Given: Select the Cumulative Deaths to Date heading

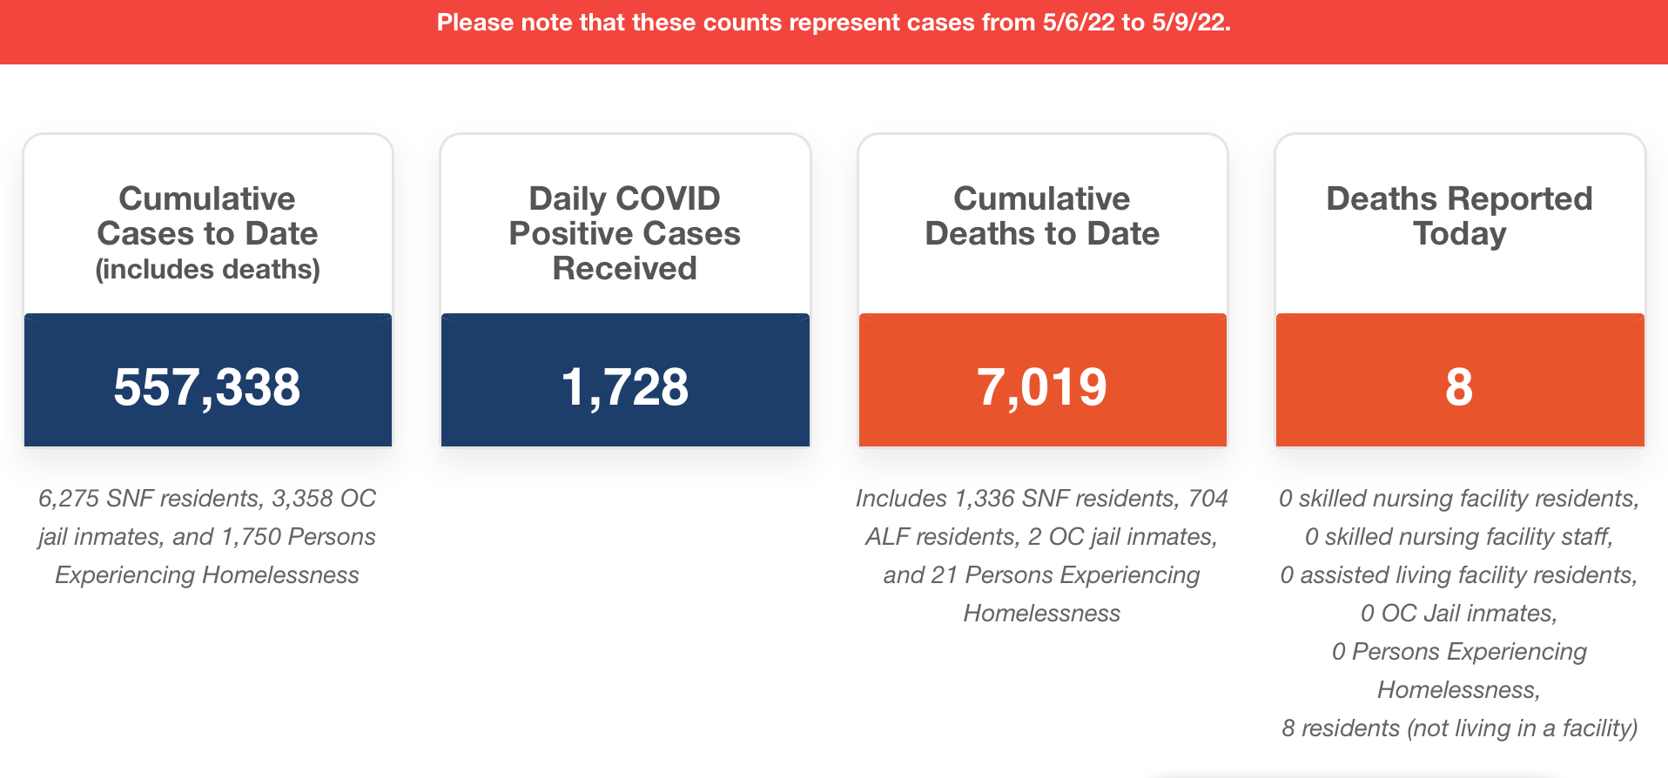Looking at the screenshot, I should coord(1042,216).
